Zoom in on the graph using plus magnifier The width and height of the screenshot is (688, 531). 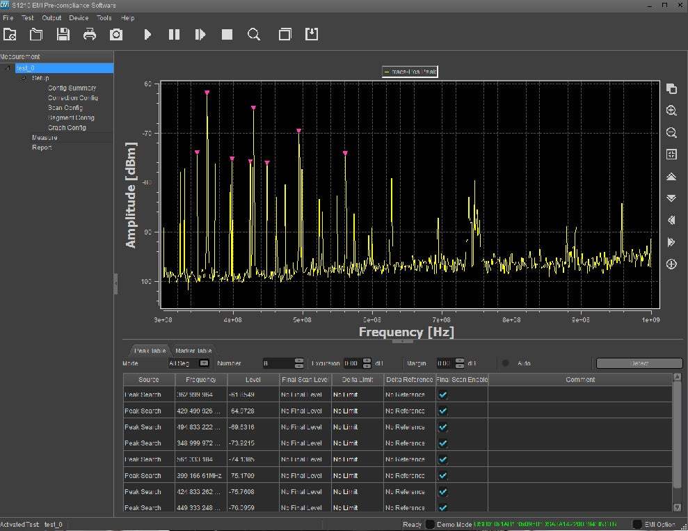[x=671, y=111]
